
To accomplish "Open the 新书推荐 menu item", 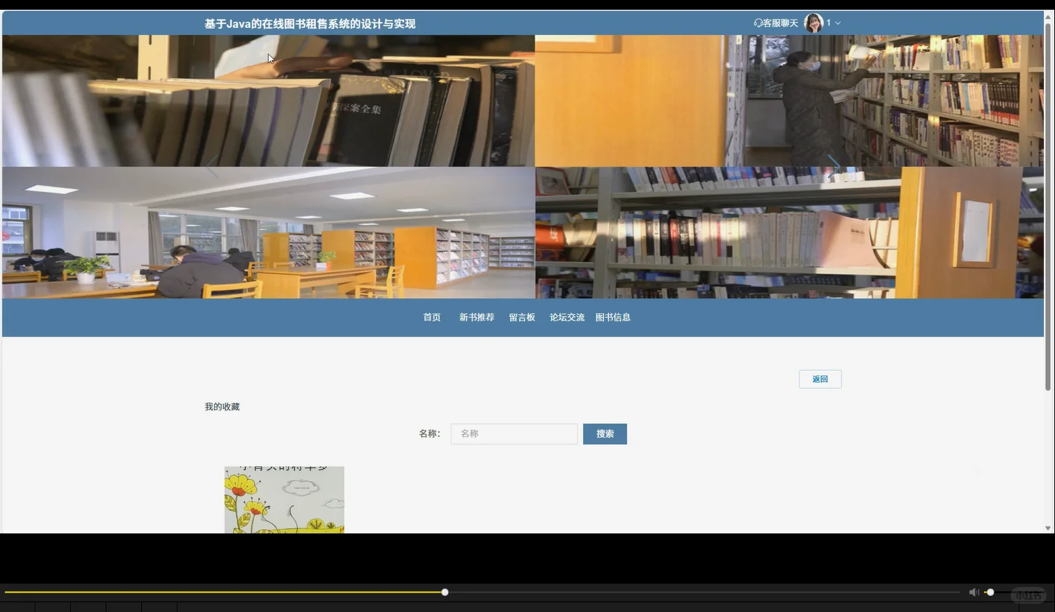I will (x=477, y=317).
